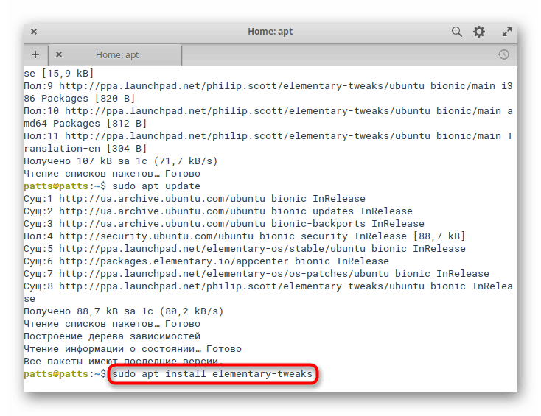Screen dimensions: 541x416
Task: Click the ranslation-en [304 B] line
Action: (85, 149)
